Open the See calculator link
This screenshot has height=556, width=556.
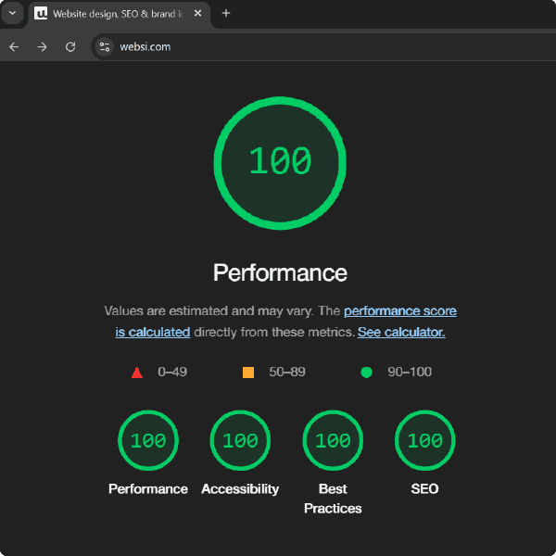point(401,332)
